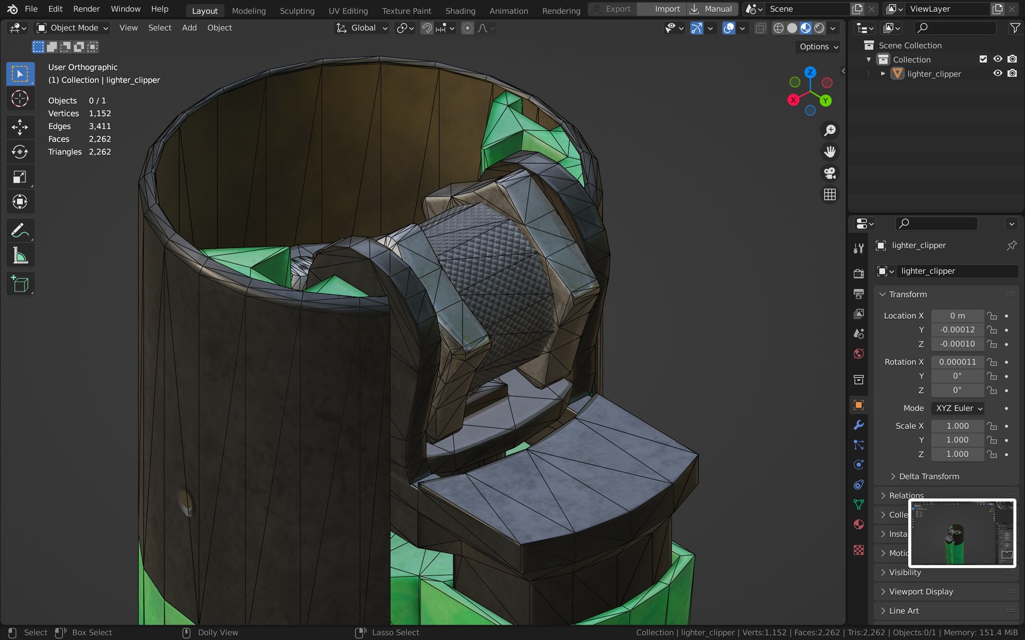The image size is (1025, 640).
Task: Select the Add Cube tool
Action: click(20, 284)
